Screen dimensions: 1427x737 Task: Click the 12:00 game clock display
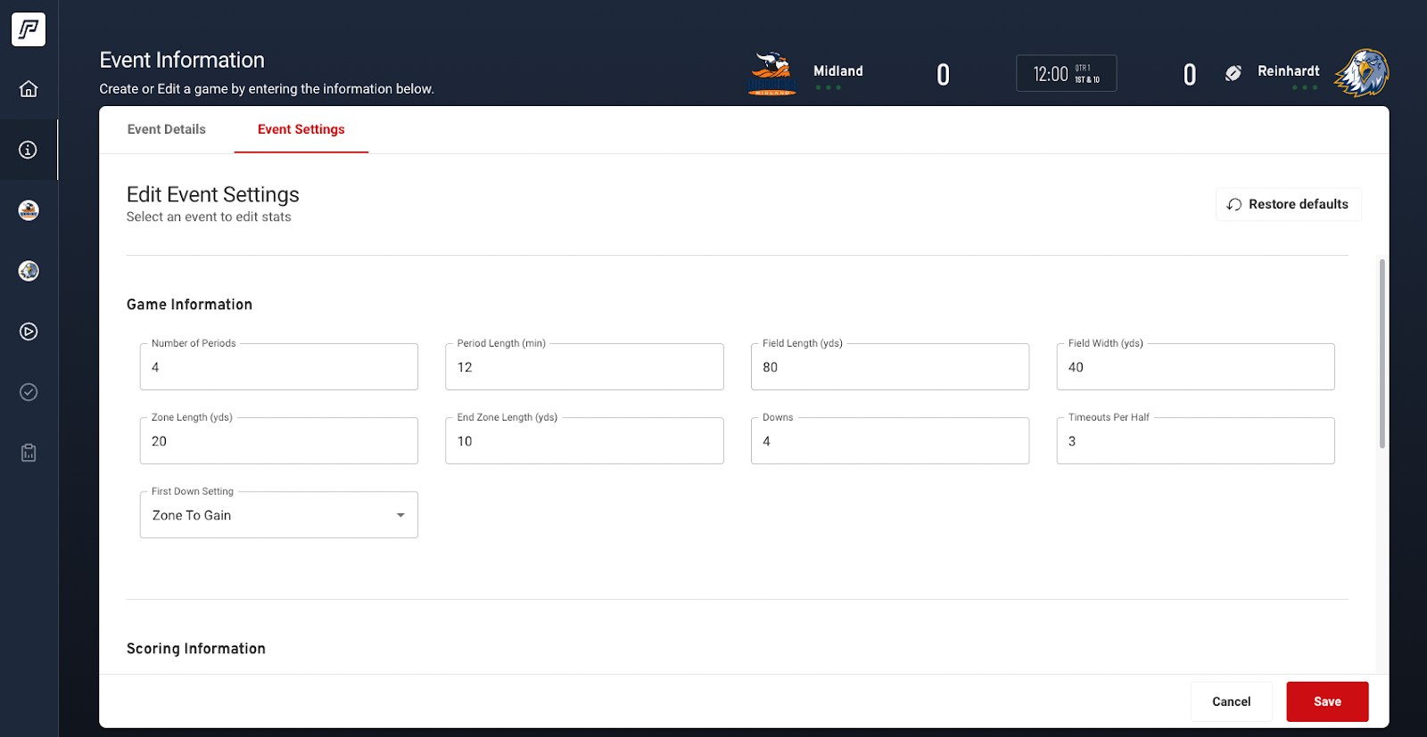click(1066, 74)
